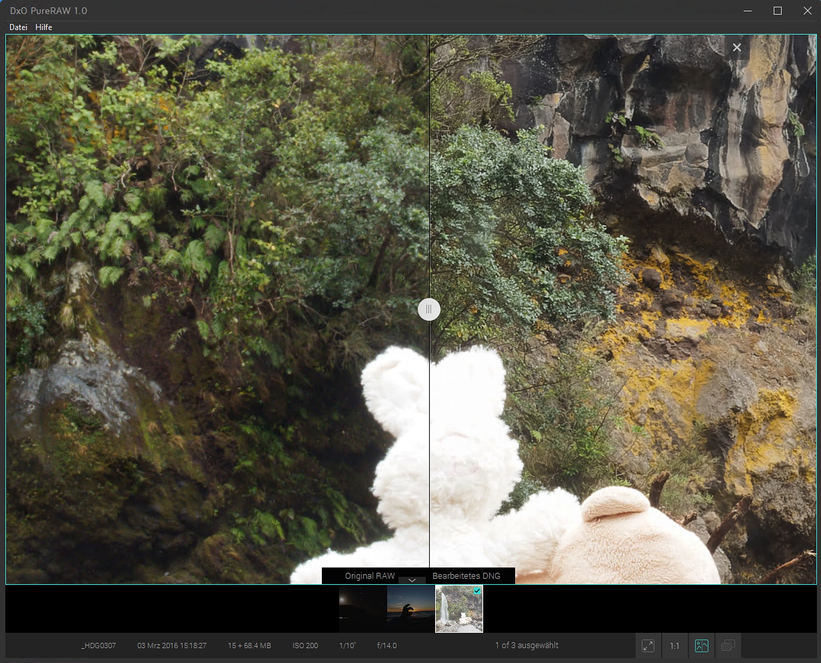
Task: Open the Hilfe menu
Action: click(x=44, y=27)
